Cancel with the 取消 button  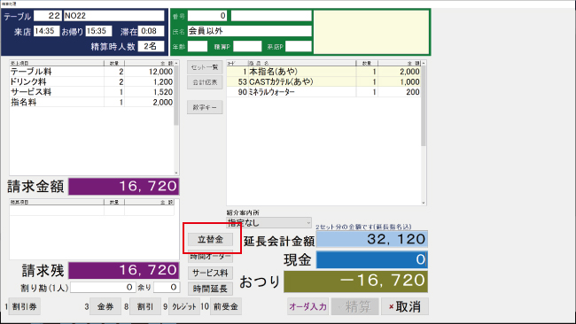(405, 306)
